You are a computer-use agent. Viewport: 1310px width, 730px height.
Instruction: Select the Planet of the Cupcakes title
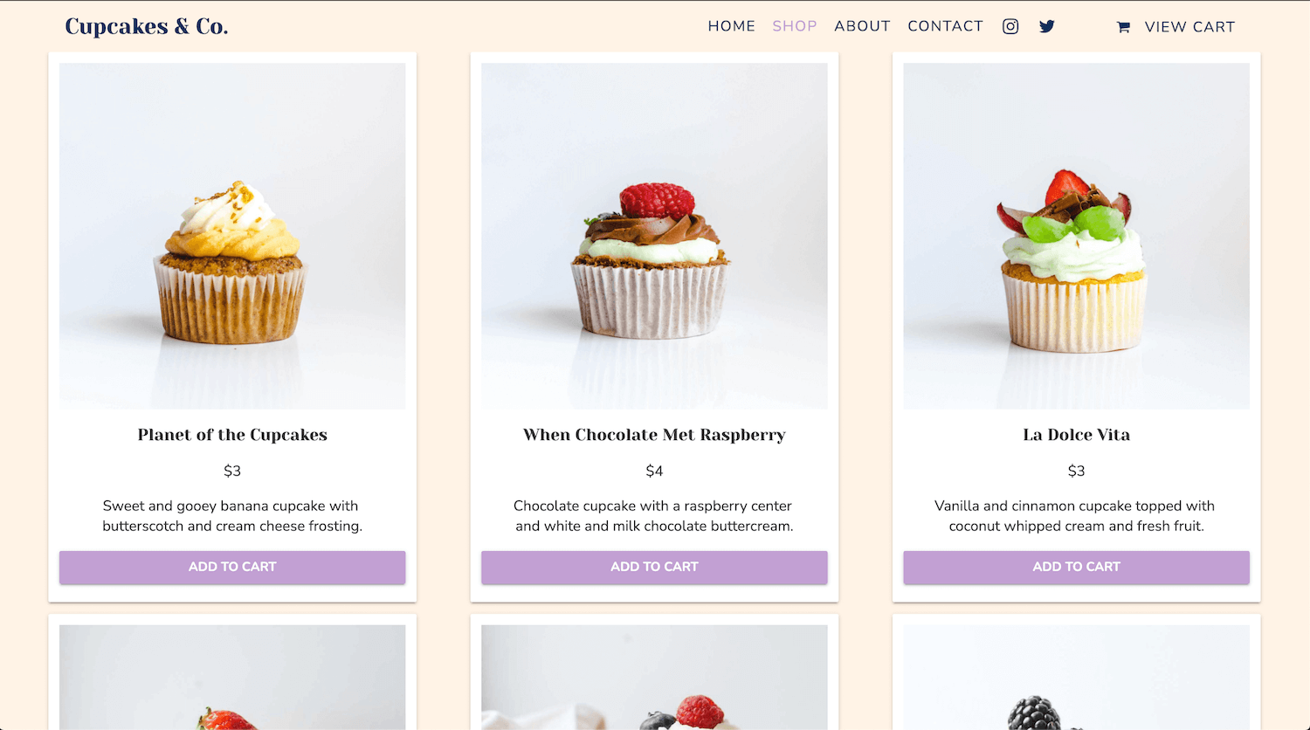pyautogui.click(x=232, y=435)
